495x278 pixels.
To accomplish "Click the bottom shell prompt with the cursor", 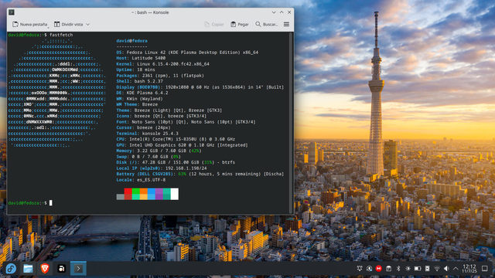I will [x=30, y=203].
